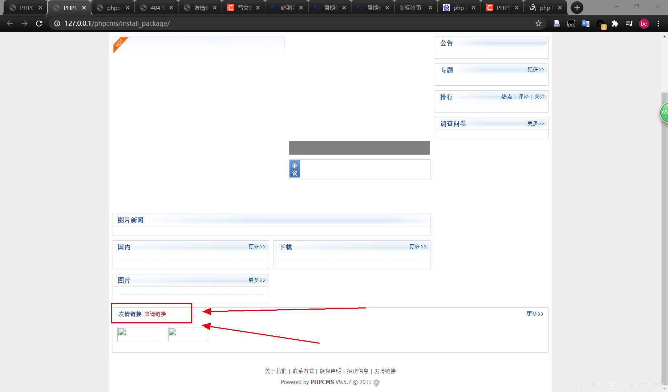Select 热点 in the 排行 panel
This screenshot has height=392, width=668.
click(507, 97)
